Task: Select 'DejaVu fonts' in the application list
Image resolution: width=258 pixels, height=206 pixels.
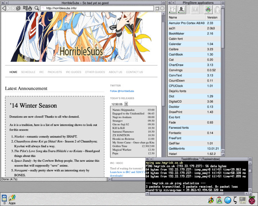Action: [x=194, y=91]
